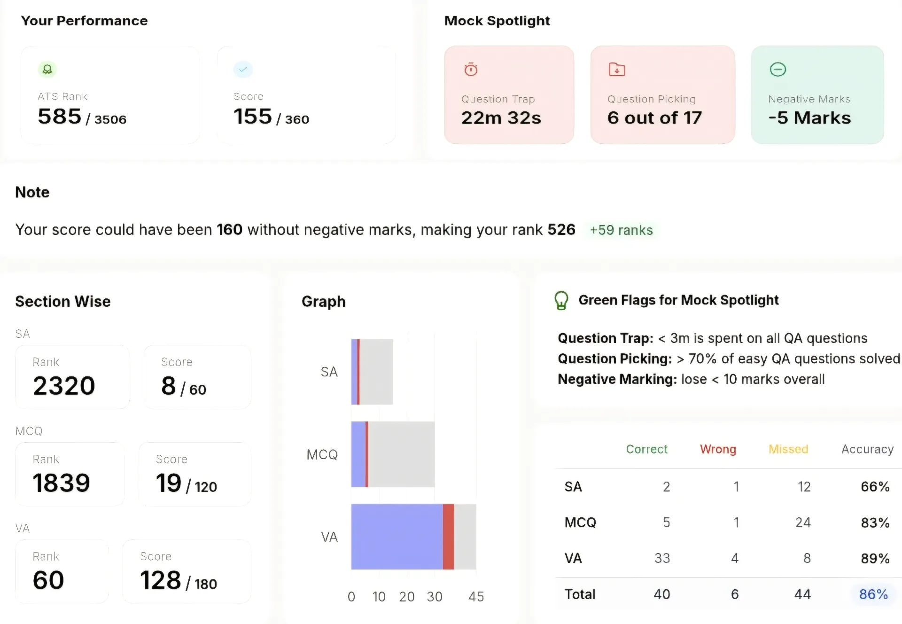This screenshot has width=902, height=624.
Task: Click the Missed column header
Action: click(788, 449)
